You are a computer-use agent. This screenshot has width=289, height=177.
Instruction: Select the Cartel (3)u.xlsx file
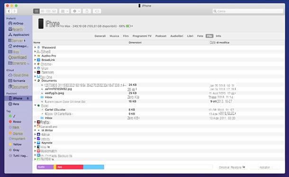click(x=55, y=110)
